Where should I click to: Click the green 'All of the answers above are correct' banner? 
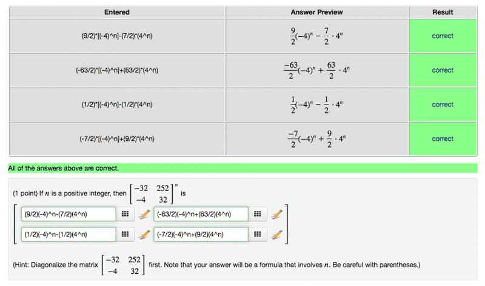click(x=242, y=167)
